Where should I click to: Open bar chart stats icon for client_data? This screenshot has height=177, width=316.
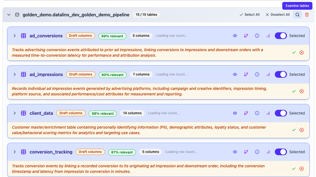coord(268,113)
